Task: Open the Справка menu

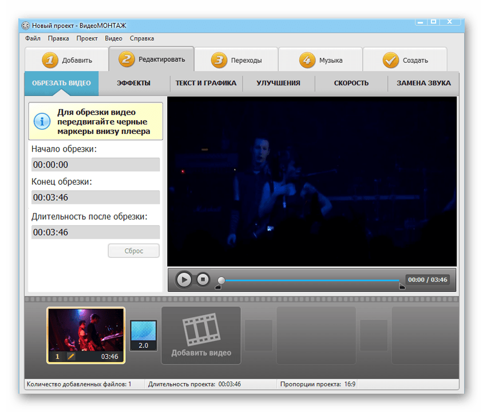Action: click(142, 39)
